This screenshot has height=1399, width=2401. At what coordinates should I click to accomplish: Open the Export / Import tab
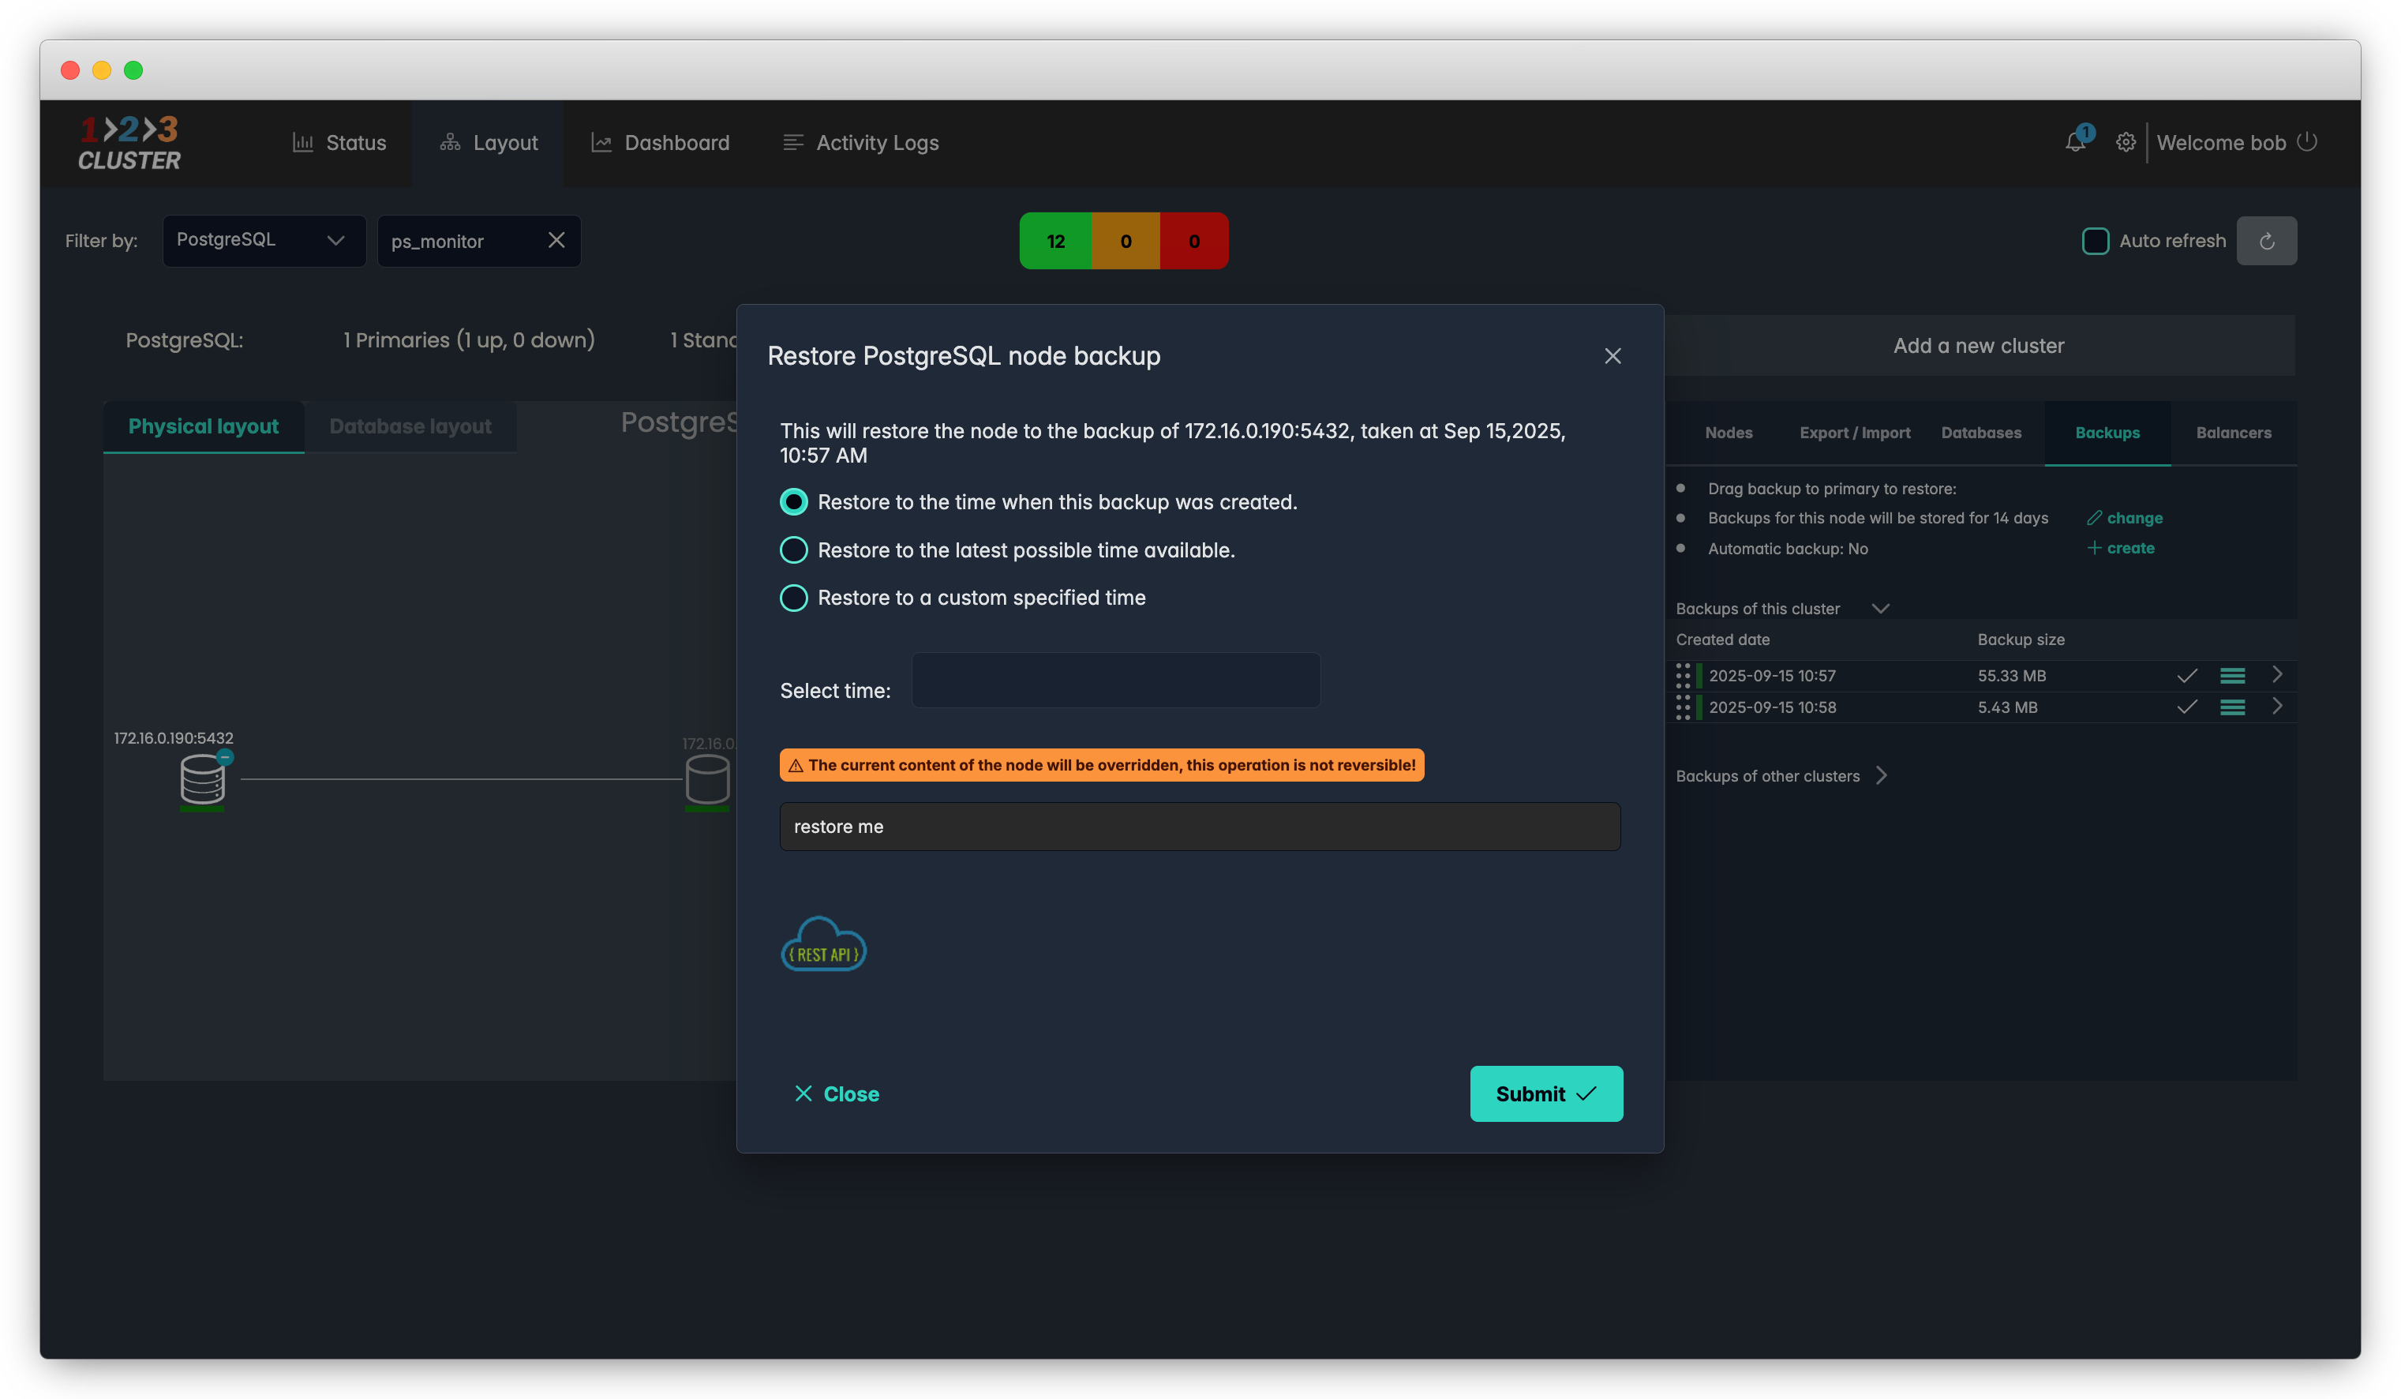[x=1854, y=433]
